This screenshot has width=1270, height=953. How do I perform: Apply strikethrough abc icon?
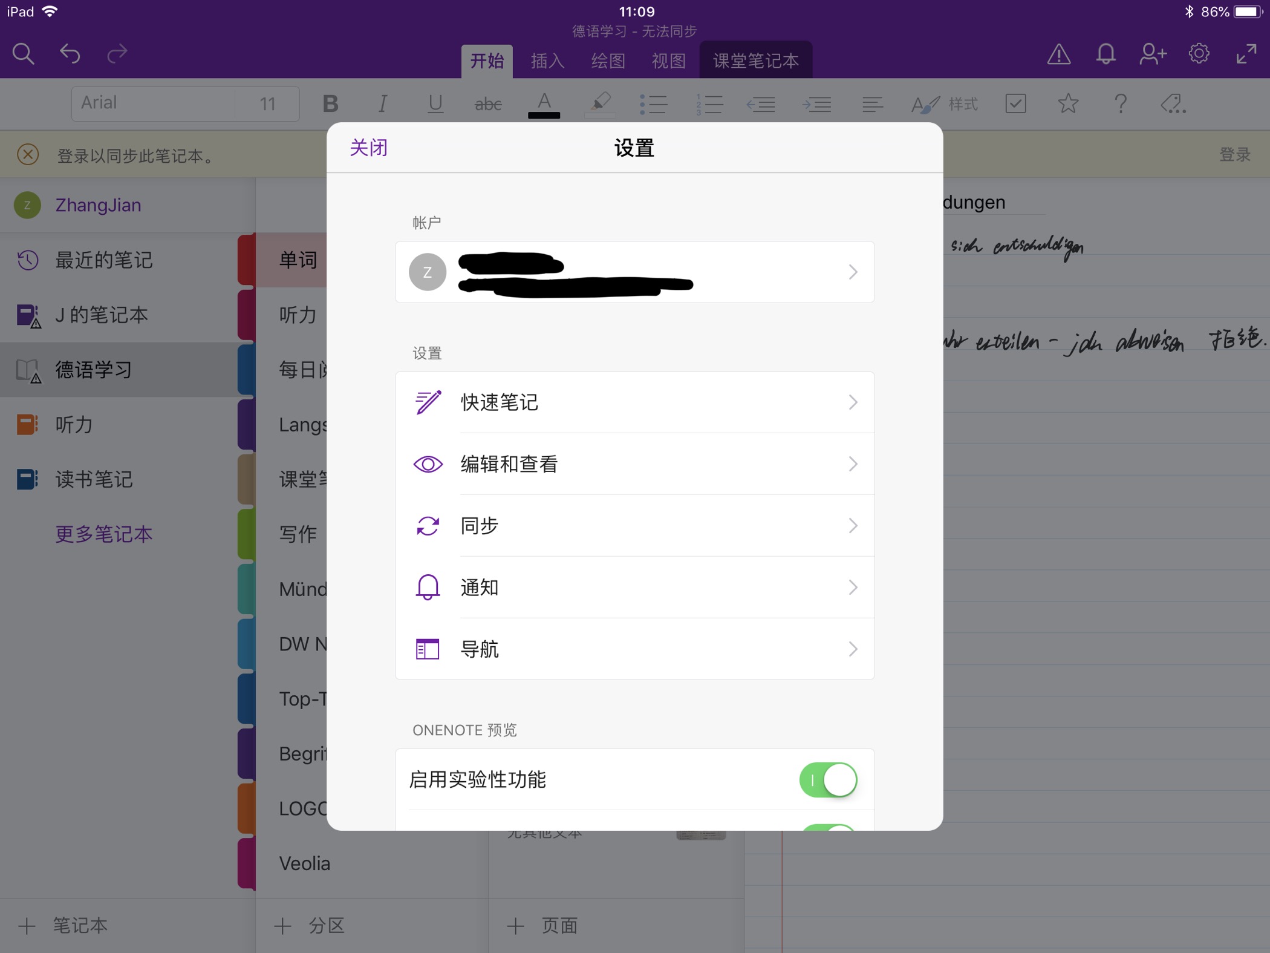(x=488, y=105)
